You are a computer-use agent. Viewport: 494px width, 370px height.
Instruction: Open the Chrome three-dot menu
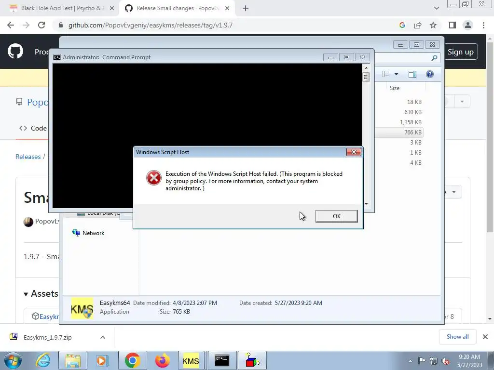pos(483,25)
